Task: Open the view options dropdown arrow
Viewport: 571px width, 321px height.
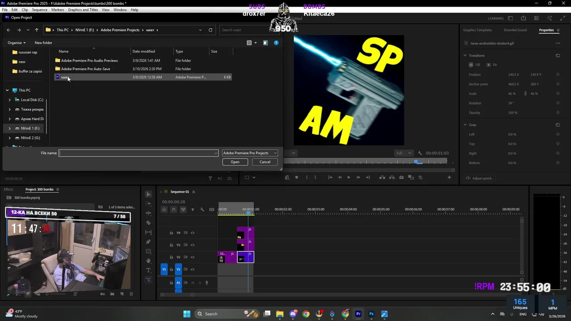Action: (x=256, y=43)
